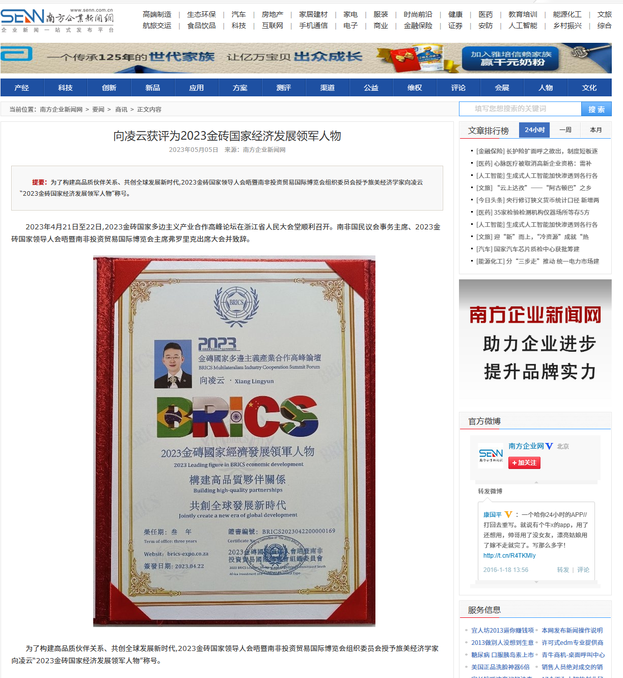Click the SENN Weibo avatar thumbnail
This screenshot has width=623, height=678.
point(491,455)
